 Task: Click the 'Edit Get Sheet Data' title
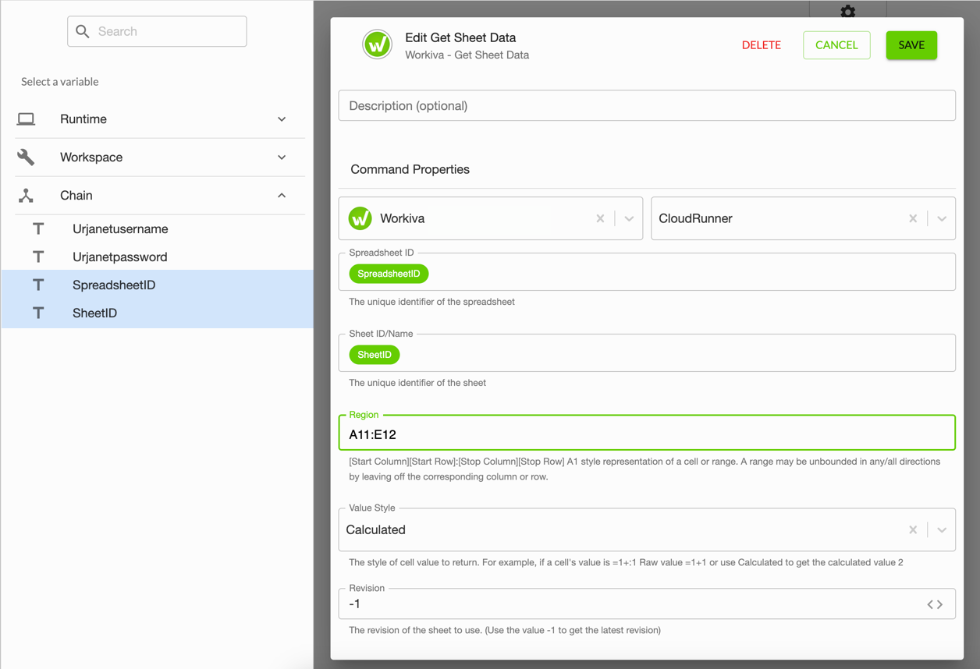click(x=460, y=37)
